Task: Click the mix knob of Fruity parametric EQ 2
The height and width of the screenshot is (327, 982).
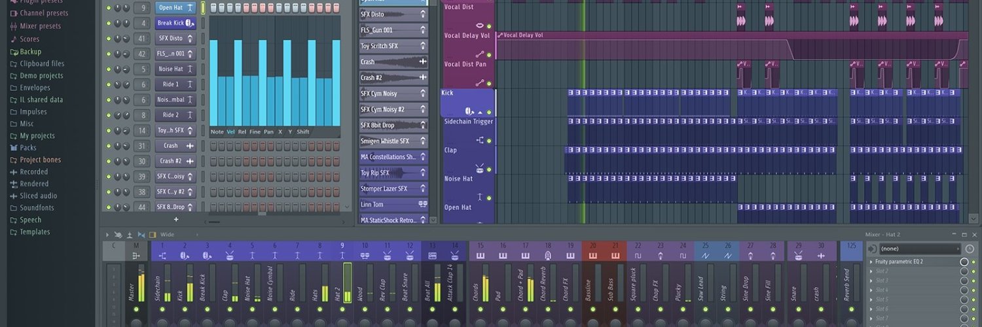Action: click(964, 262)
